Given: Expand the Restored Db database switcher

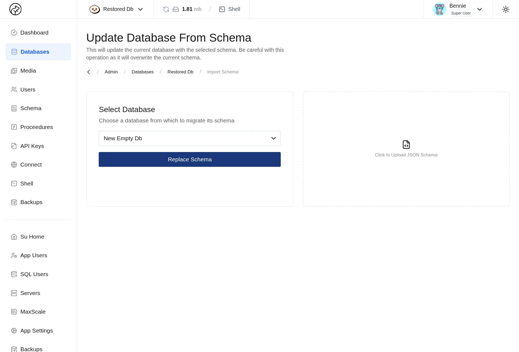Looking at the screenshot, I should click(x=116, y=9).
